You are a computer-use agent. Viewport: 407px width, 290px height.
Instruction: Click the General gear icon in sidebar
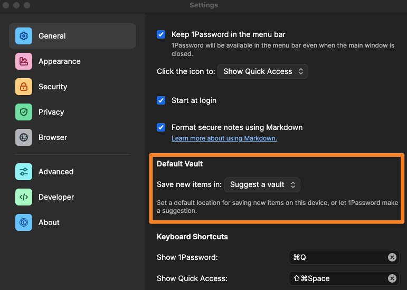coord(24,36)
